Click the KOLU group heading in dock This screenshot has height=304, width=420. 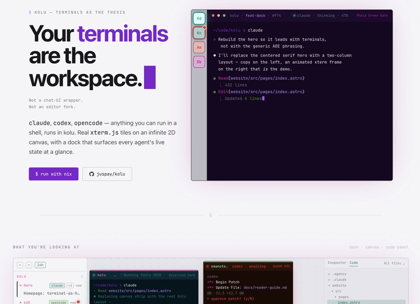(x=21, y=276)
